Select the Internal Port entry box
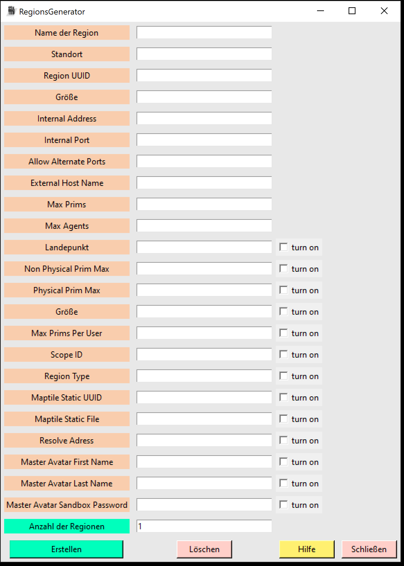This screenshot has height=566, width=404. pos(204,140)
